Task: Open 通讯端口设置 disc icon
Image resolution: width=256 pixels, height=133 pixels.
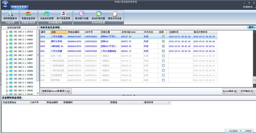Action: pyautogui.click(x=82, y=14)
